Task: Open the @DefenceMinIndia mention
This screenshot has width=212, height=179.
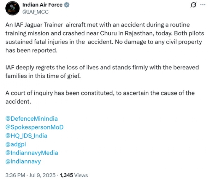Action: click(31, 119)
